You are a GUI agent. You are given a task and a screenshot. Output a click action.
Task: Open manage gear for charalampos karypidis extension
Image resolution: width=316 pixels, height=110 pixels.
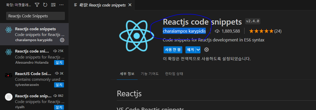[x=62, y=40]
